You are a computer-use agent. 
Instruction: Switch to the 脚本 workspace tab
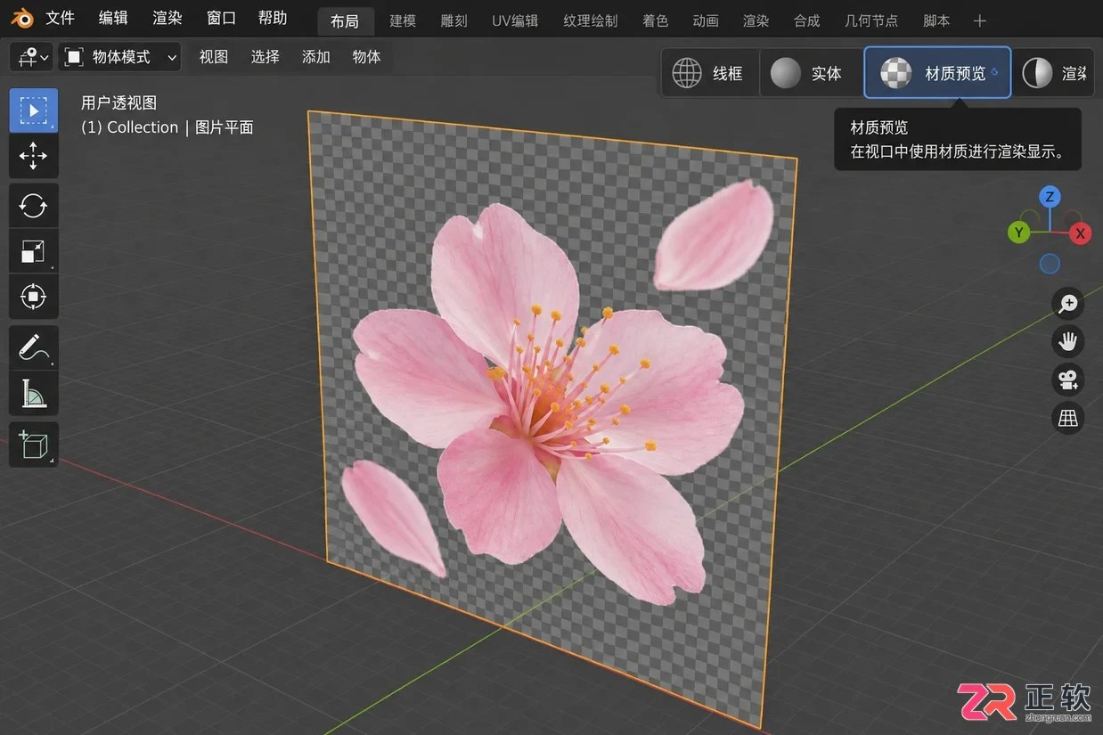(x=936, y=20)
